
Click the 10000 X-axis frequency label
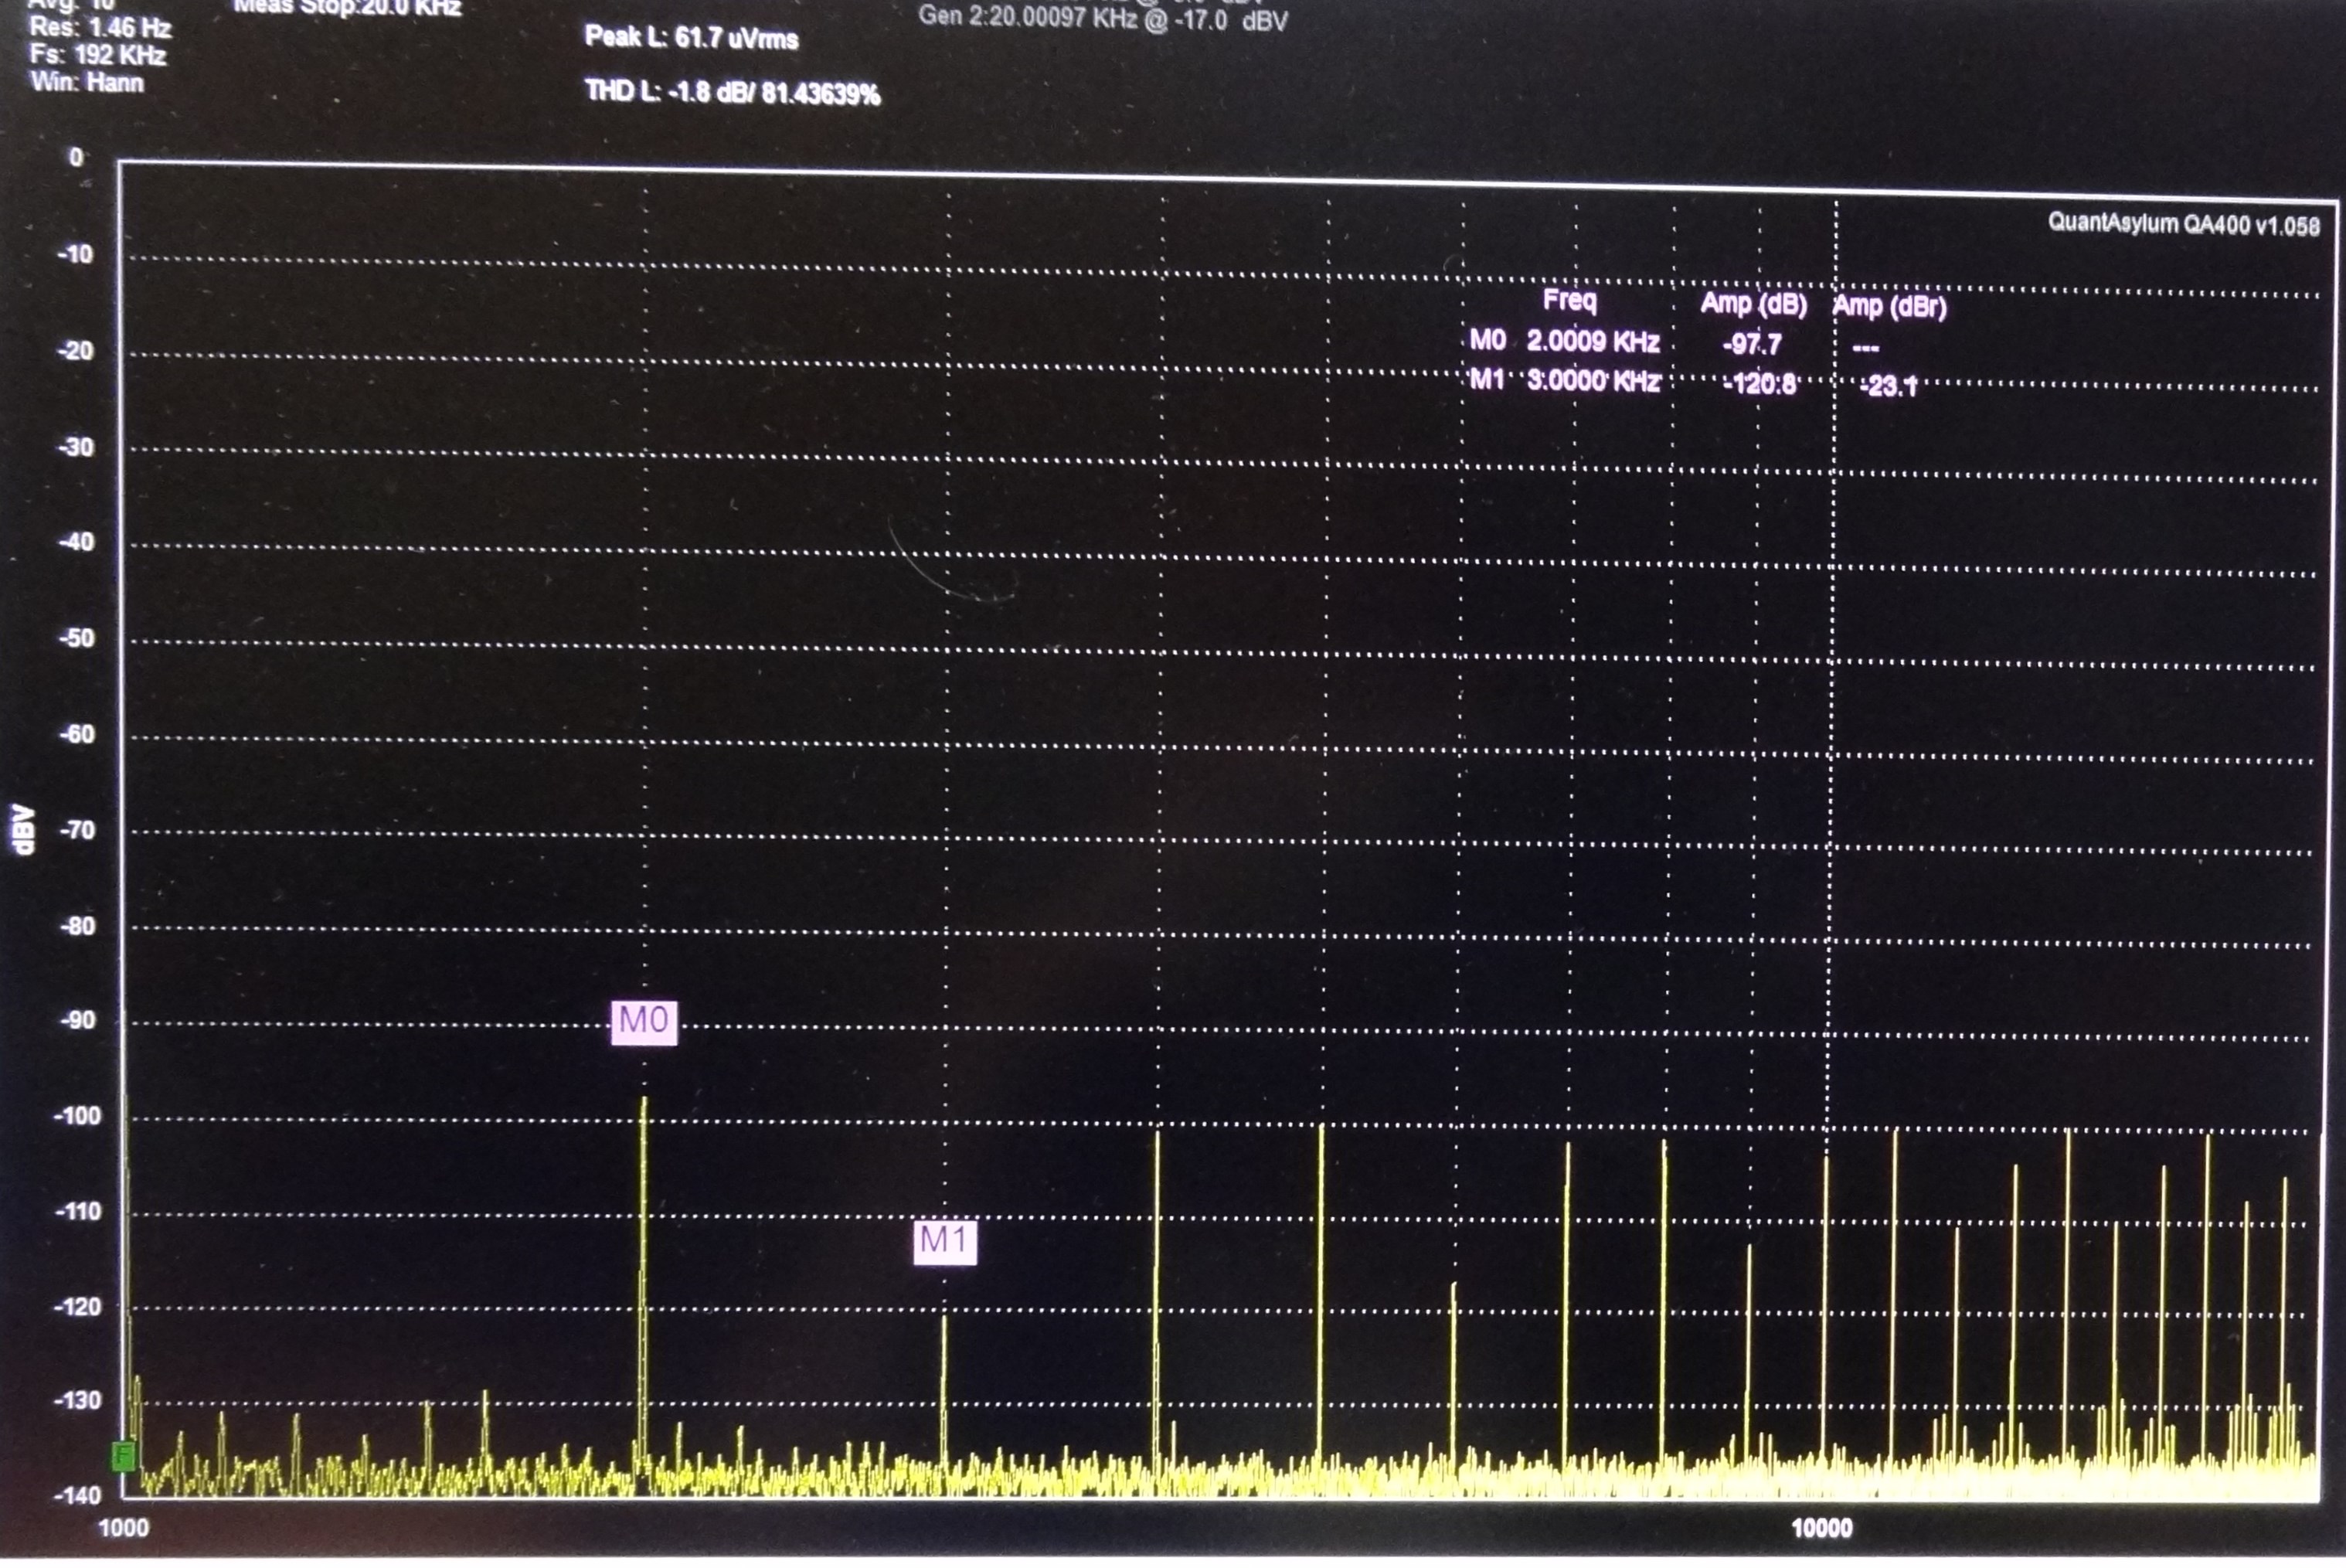[x=1821, y=1528]
